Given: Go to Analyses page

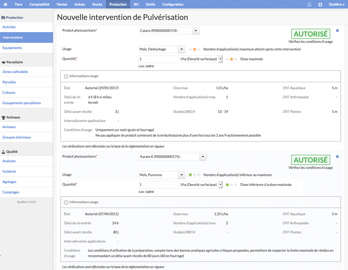Looking at the screenshot, I should point(9,161).
